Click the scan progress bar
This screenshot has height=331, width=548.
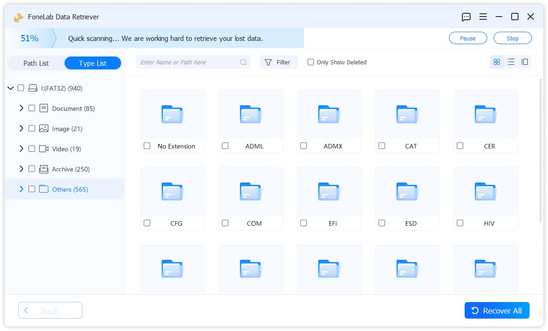click(x=154, y=38)
